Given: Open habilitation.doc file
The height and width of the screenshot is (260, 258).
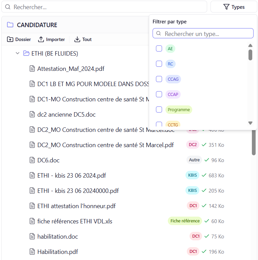Looking at the screenshot, I should point(58,237).
